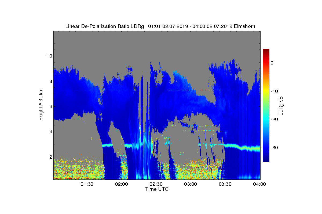Viewport: 322px width, 214px height.
Task: Click the 'Time UTC' x-axis label
Action: coord(157,189)
